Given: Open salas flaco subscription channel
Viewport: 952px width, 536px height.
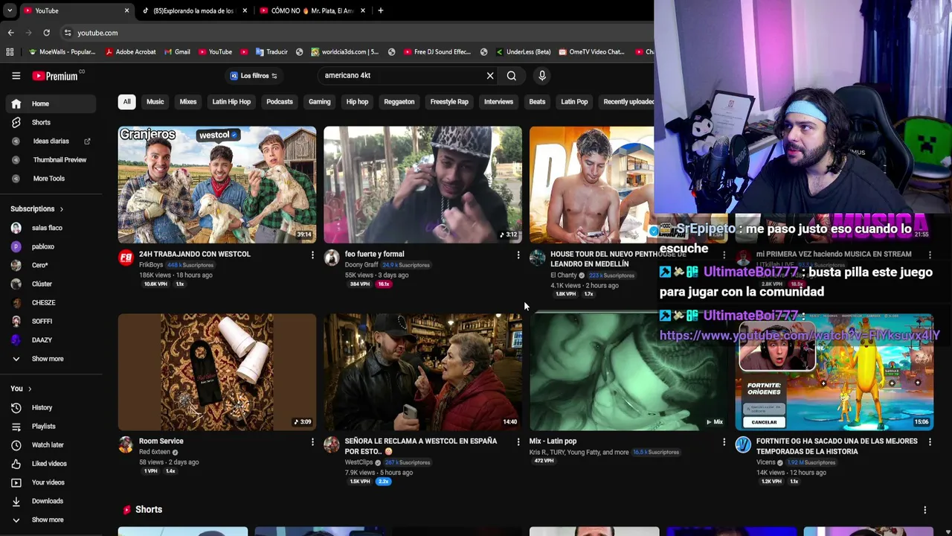Looking at the screenshot, I should (49, 228).
